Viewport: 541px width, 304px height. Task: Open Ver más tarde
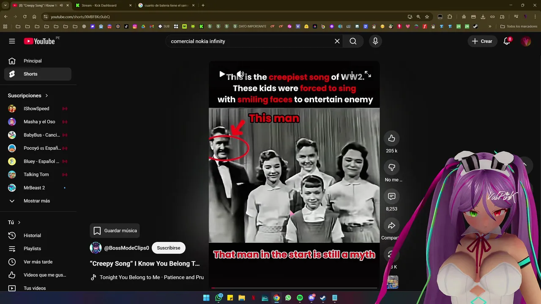(38, 262)
